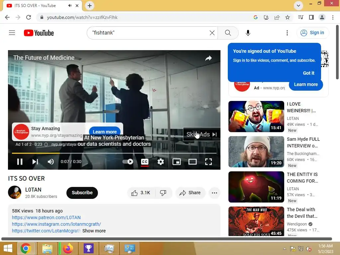Open the L0TAN channel avatar
This screenshot has width=340, height=255.
click(x=15, y=192)
